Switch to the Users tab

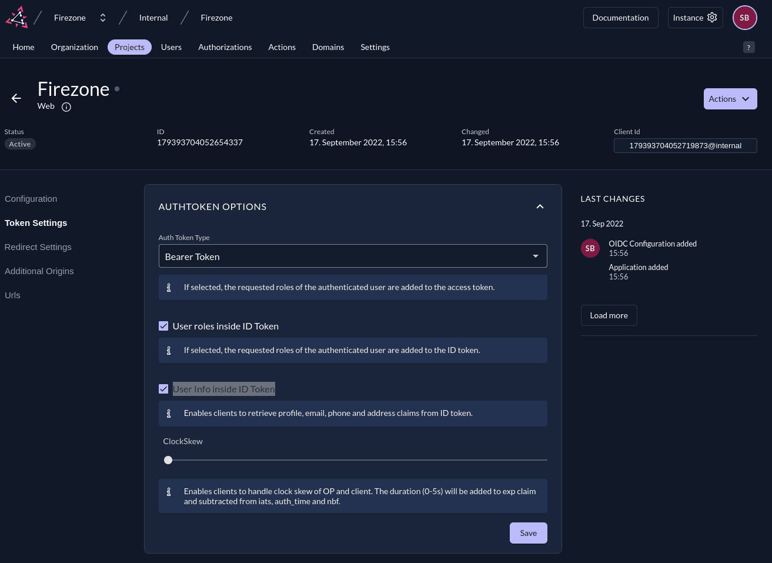[171, 47]
